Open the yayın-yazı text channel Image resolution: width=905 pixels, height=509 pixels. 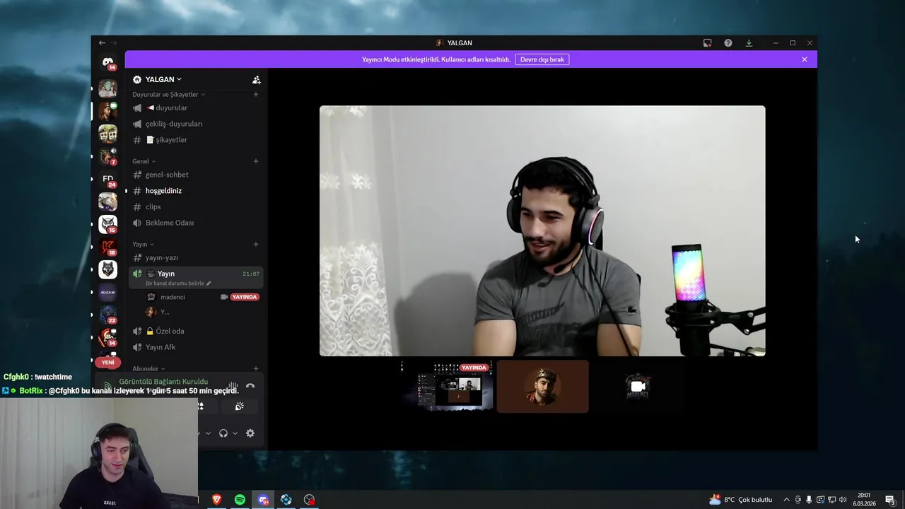pyautogui.click(x=196, y=258)
